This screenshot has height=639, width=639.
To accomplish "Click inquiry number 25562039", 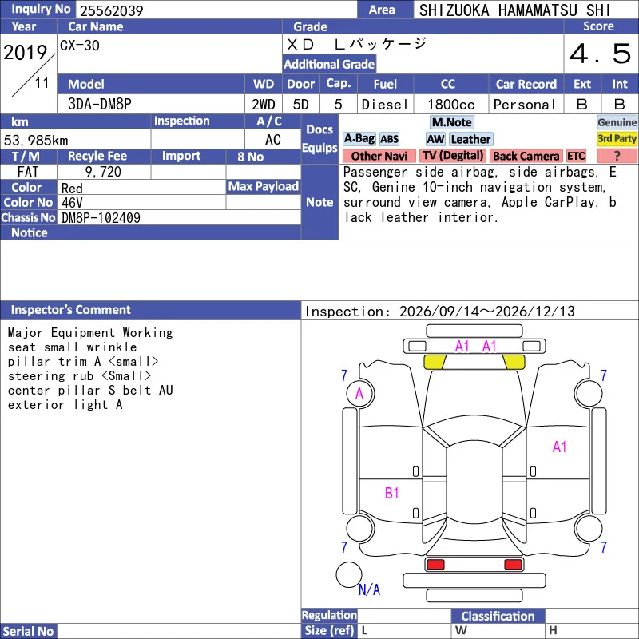I will 111,10.
